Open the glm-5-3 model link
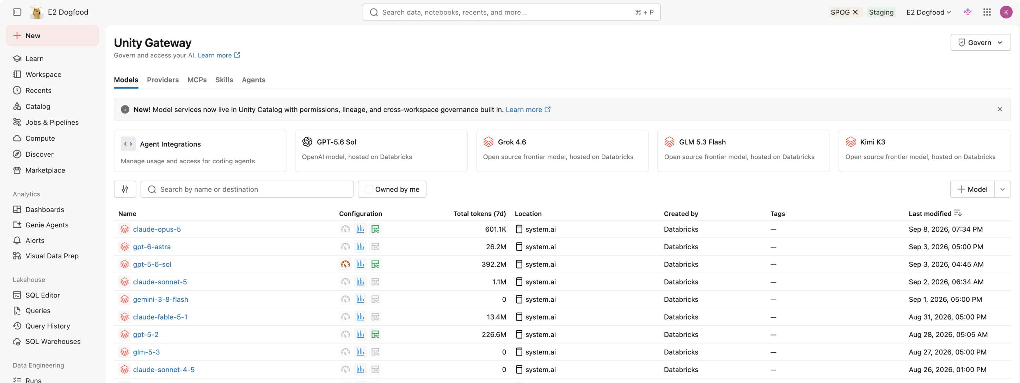The image size is (1020, 383). tap(146, 352)
